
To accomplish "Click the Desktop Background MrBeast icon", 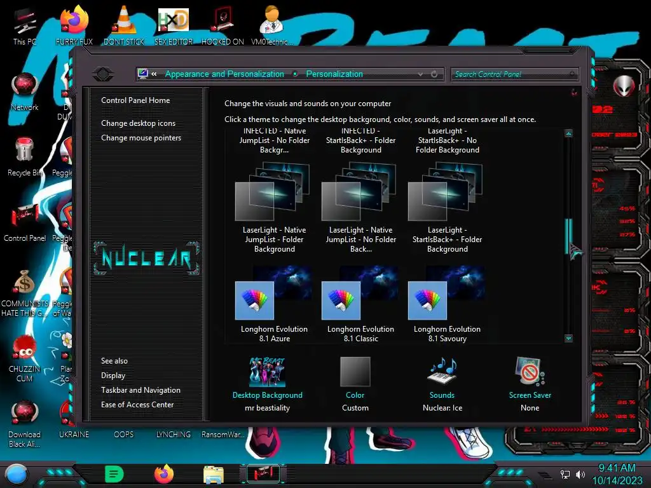I will pos(268,372).
